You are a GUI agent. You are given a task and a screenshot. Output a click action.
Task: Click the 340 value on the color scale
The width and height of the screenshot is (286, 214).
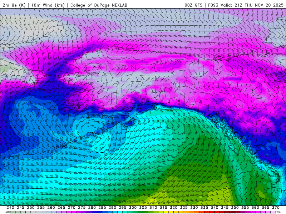[215, 208]
